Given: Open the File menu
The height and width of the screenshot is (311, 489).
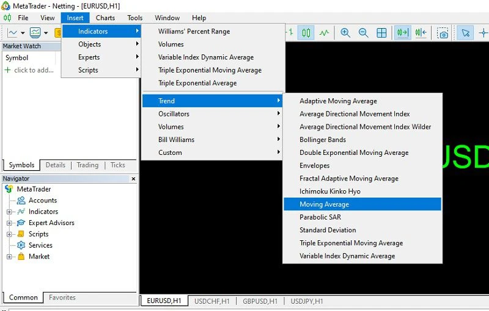Looking at the screenshot, I should (x=23, y=18).
